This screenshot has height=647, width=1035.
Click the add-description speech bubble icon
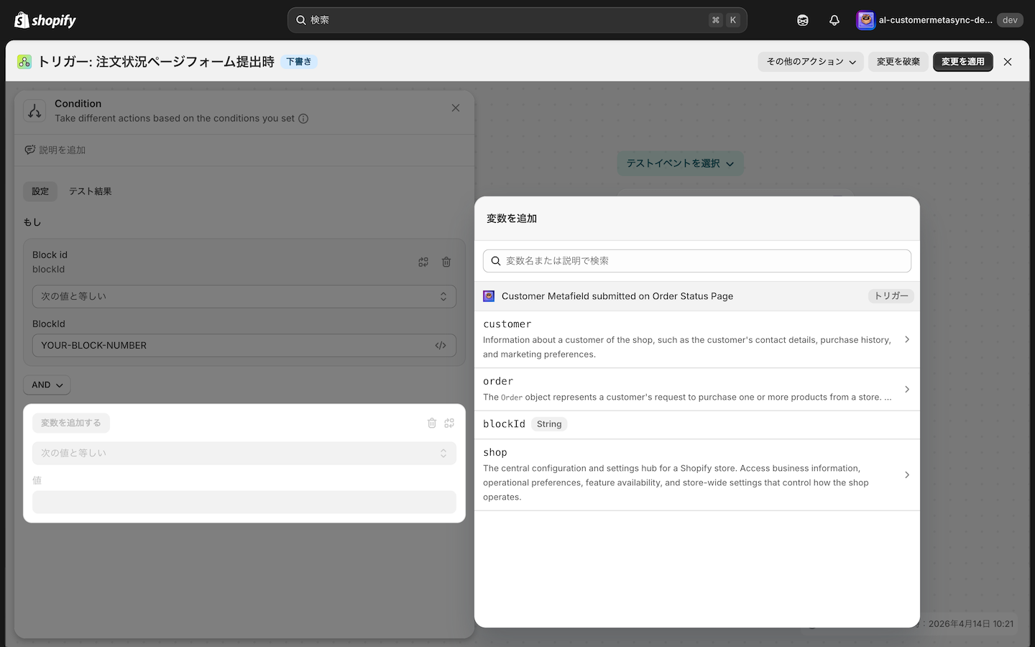click(30, 150)
